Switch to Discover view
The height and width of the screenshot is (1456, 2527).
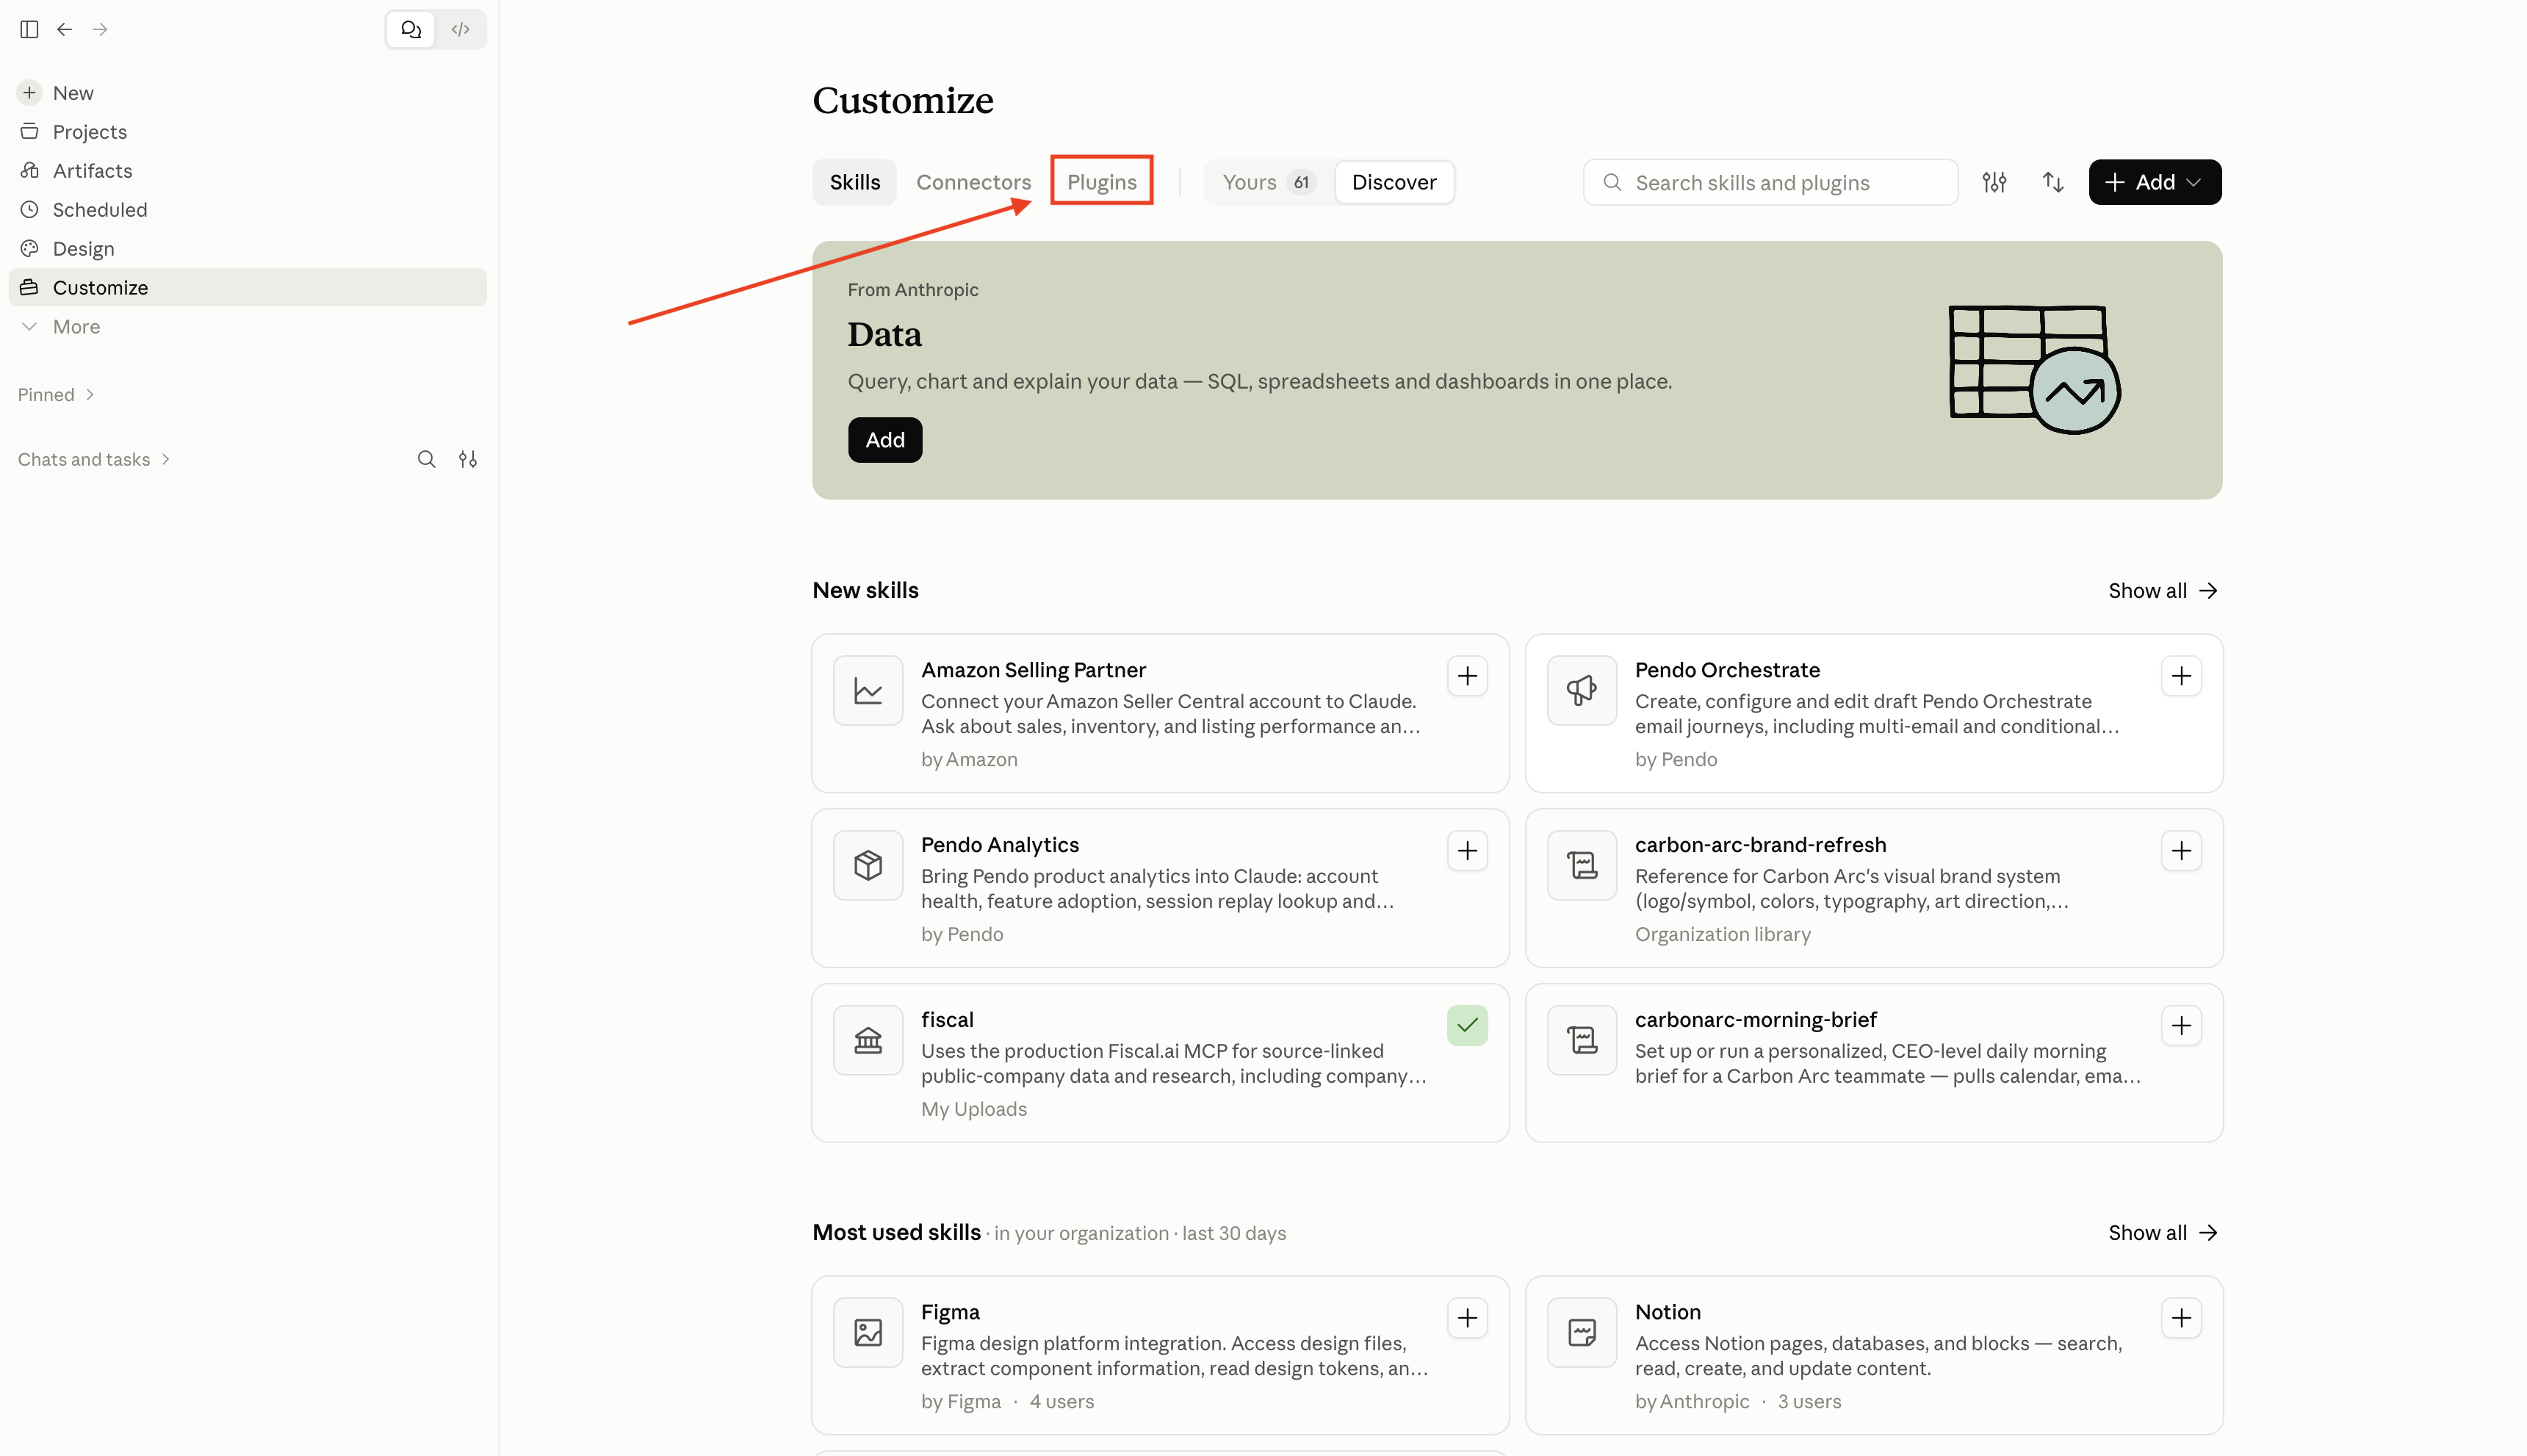(x=1394, y=182)
